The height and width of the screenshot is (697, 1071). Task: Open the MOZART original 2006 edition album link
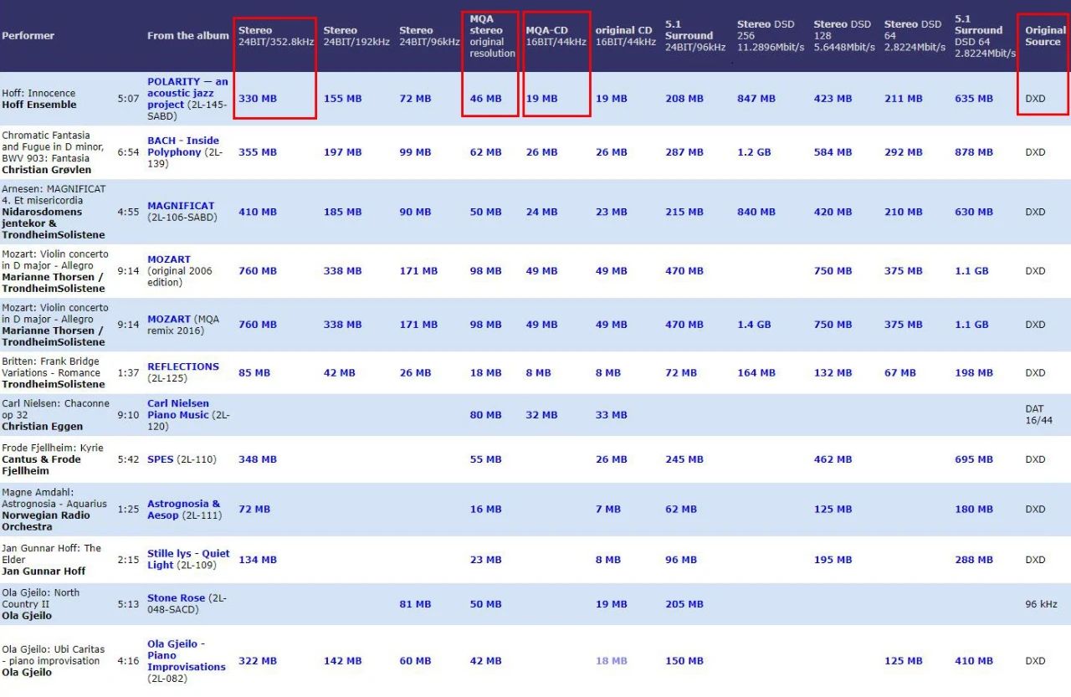(169, 259)
